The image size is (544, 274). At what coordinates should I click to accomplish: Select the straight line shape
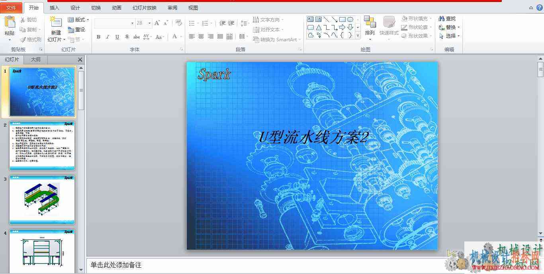[x=326, y=19]
